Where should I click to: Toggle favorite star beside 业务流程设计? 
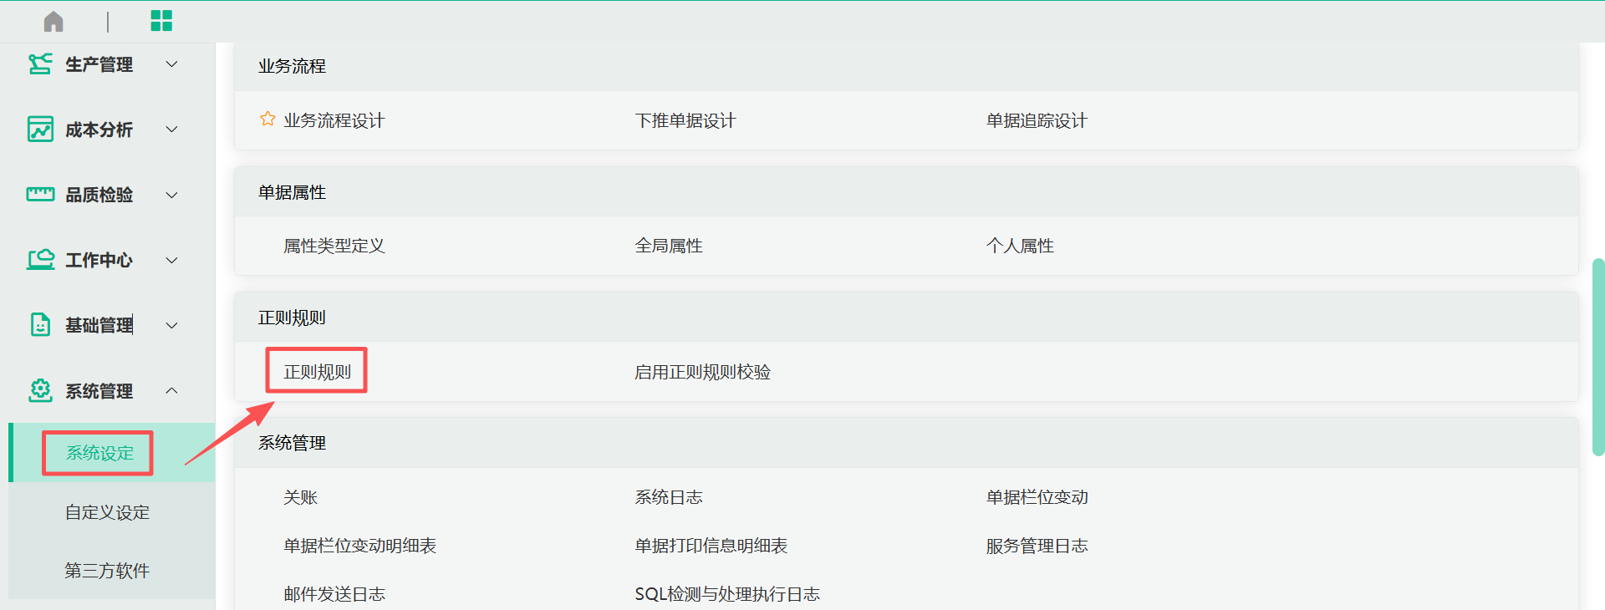[x=267, y=119]
